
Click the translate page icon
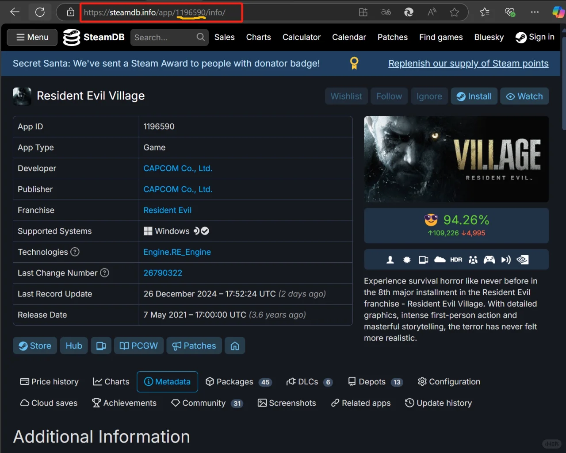pyautogui.click(x=386, y=12)
